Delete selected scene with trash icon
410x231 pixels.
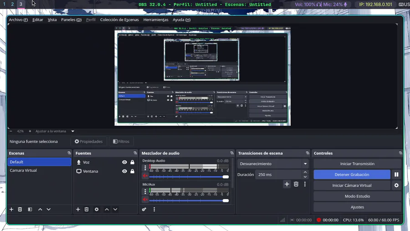click(x=20, y=209)
